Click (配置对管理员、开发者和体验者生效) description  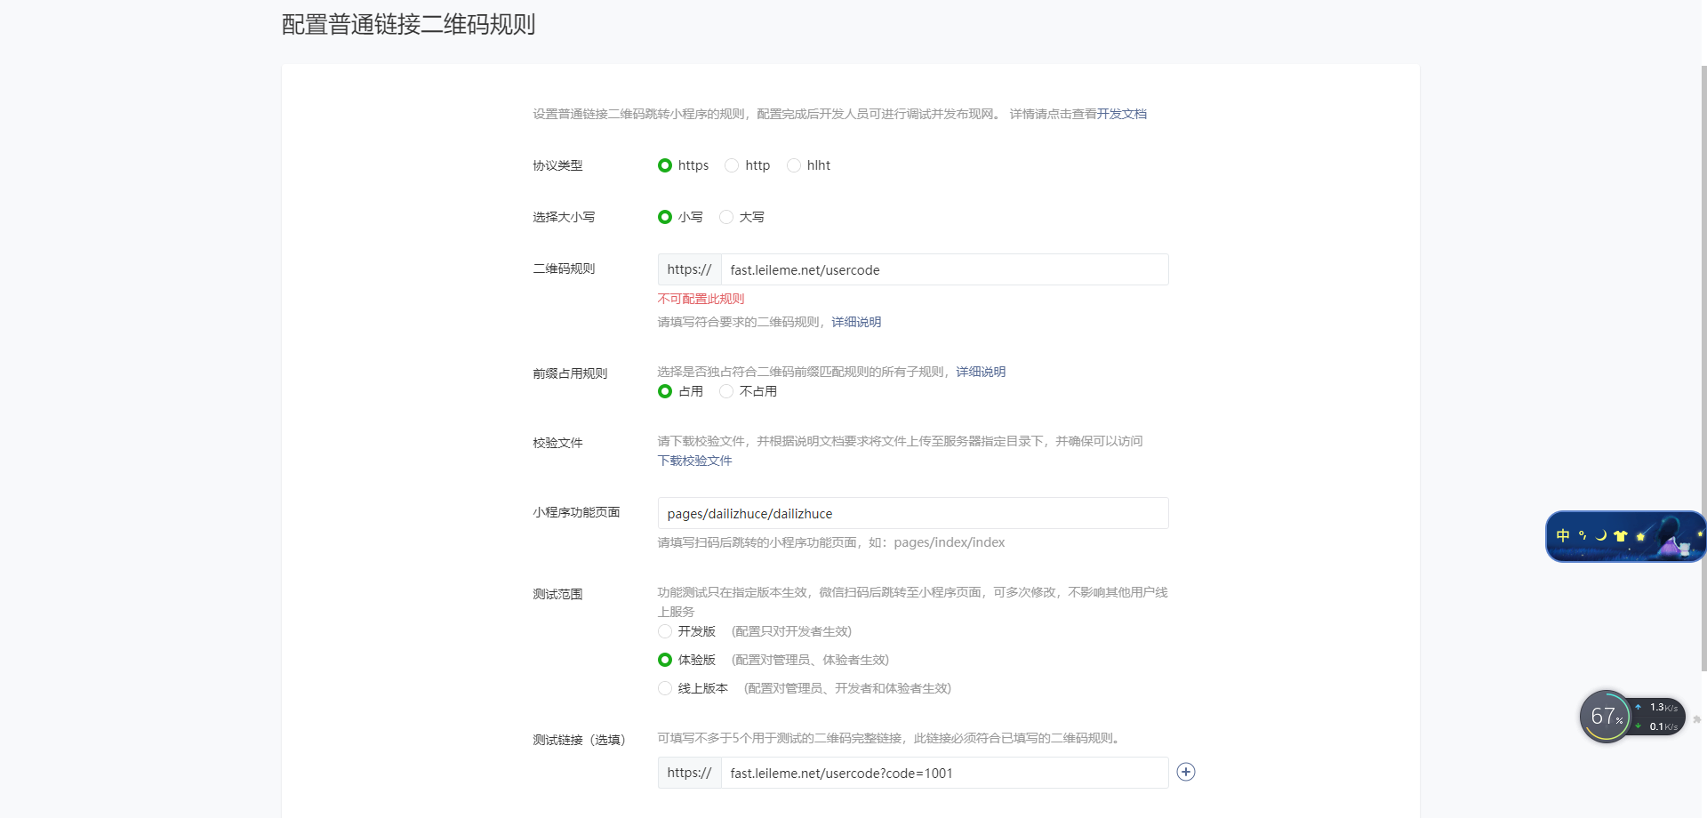click(847, 688)
